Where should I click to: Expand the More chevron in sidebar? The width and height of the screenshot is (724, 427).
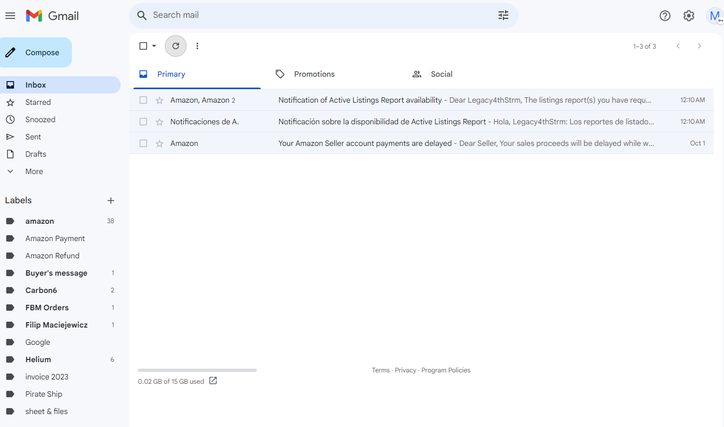point(10,171)
